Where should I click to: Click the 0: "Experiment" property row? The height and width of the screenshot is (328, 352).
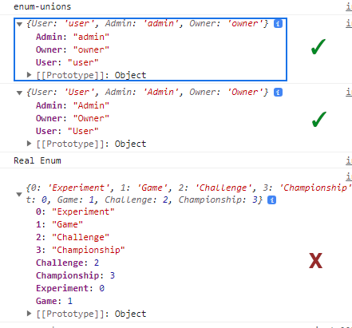[75, 211]
